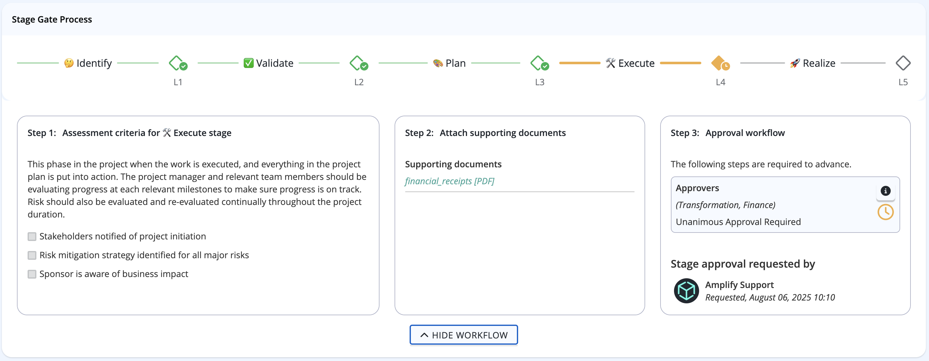
Task: Click the (Transformation, Finance) approvers text
Action: [x=725, y=205]
